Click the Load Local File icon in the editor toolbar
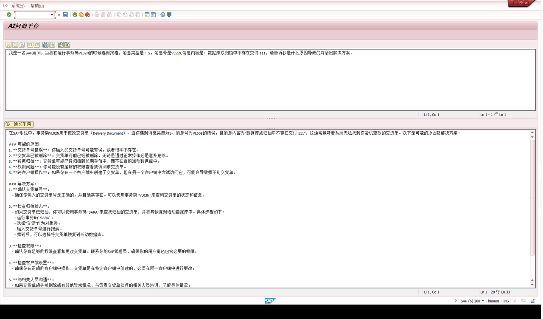This screenshot has height=319, width=543. click(60, 45)
